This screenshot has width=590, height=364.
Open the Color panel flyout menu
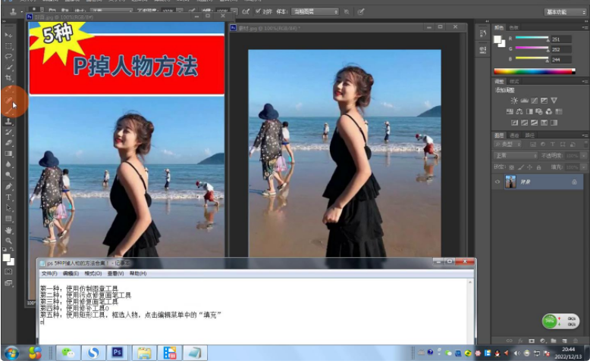(585, 27)
